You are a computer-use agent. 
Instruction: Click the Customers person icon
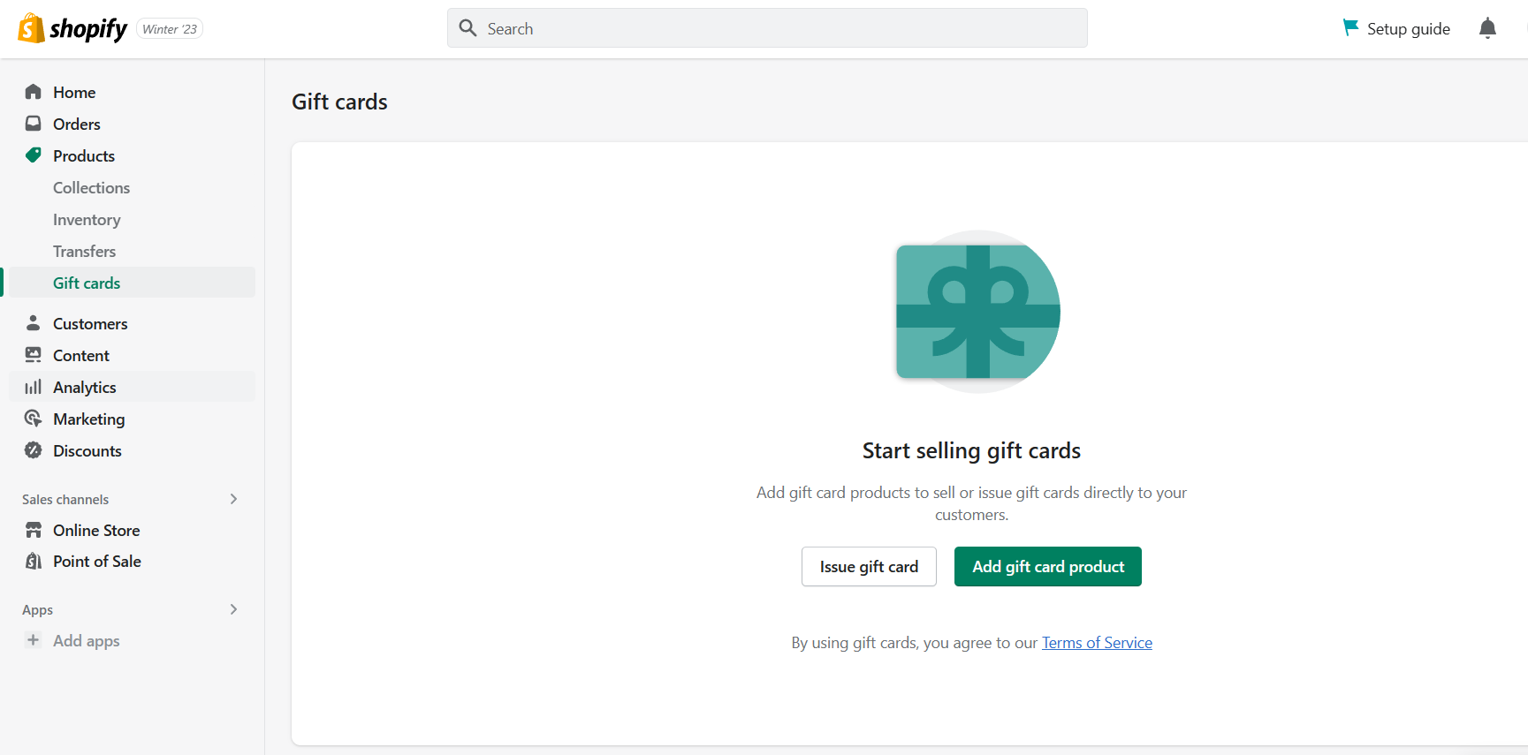(34, 323)
